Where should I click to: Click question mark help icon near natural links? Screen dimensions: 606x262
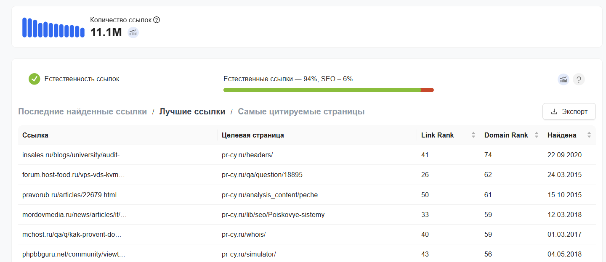[x=579, y=79]
